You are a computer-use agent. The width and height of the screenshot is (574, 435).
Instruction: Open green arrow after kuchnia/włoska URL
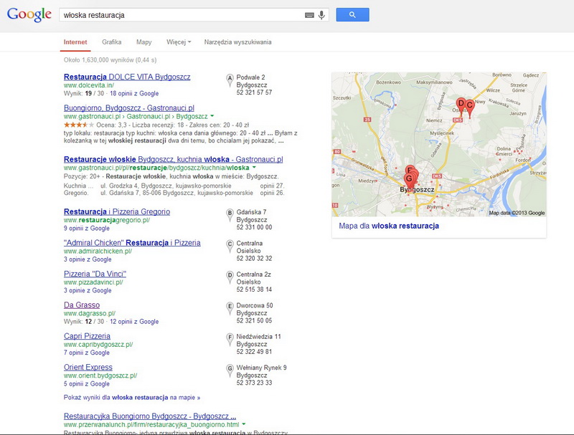point(254,168)
